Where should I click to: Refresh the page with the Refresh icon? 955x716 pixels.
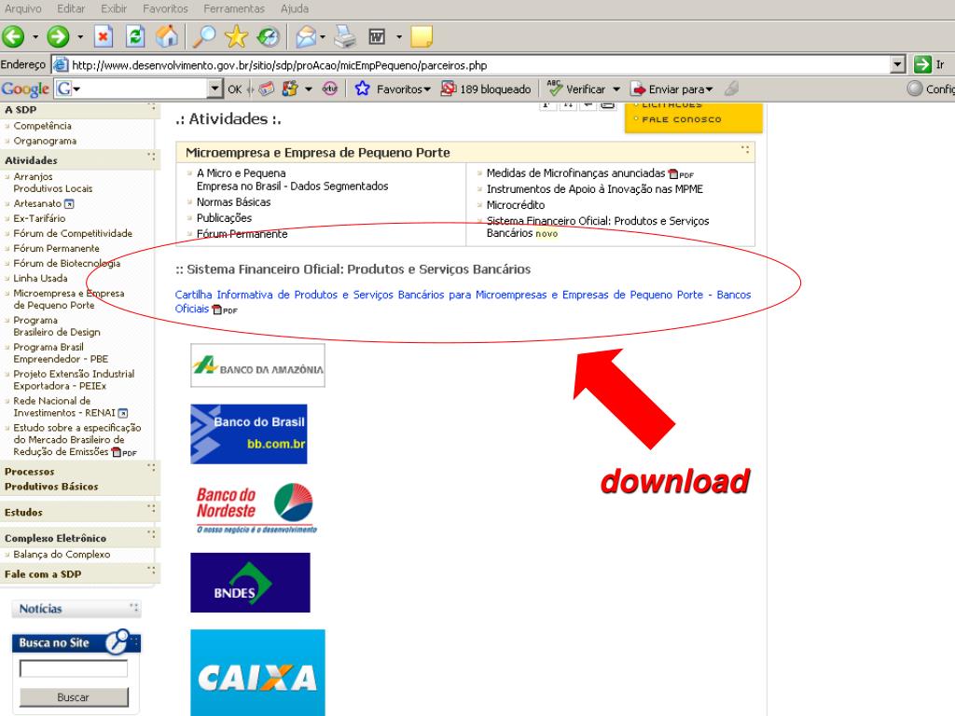click(x=134, y=36)
